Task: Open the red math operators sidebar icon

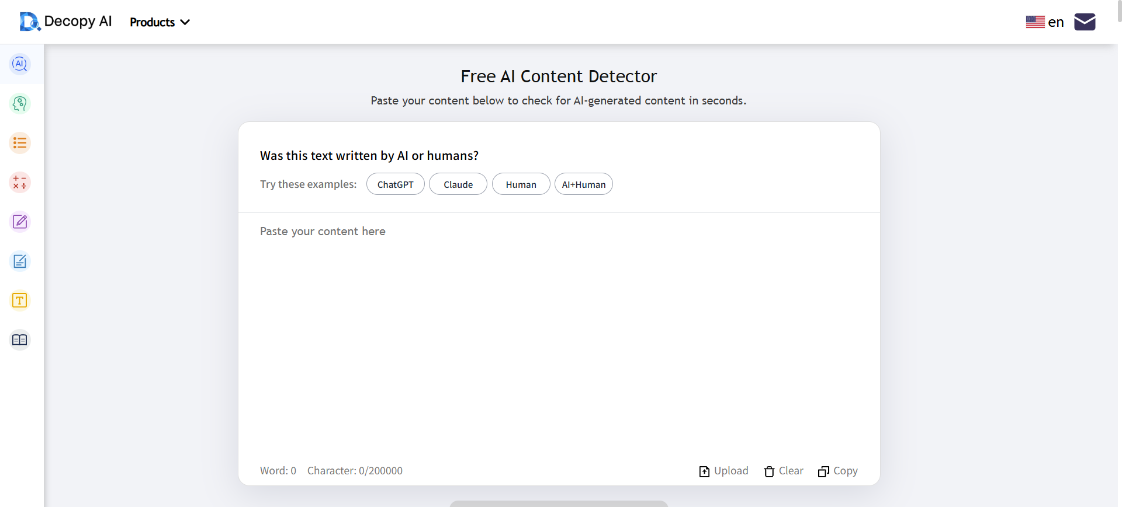Action: pos(20,183)
